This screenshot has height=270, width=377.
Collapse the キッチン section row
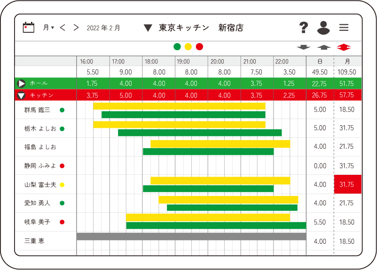[x=21, y=96]
